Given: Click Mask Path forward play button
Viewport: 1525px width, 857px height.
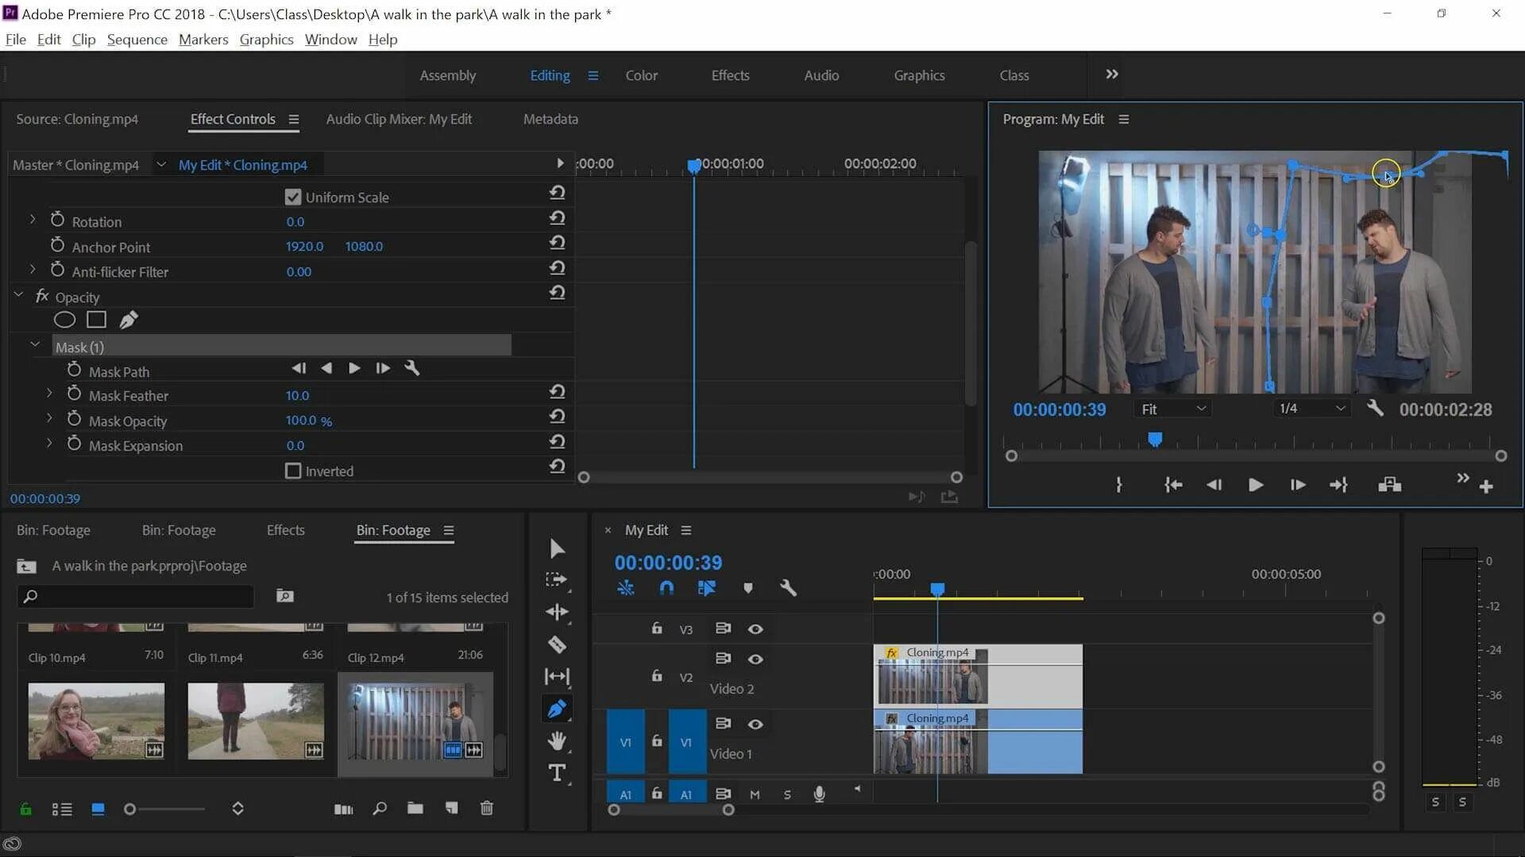Looking at the screenshot, I should pos(353,368).
